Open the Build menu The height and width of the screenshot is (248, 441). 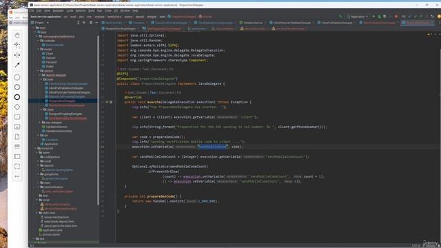pyautogui.click(x=92, y=11)
